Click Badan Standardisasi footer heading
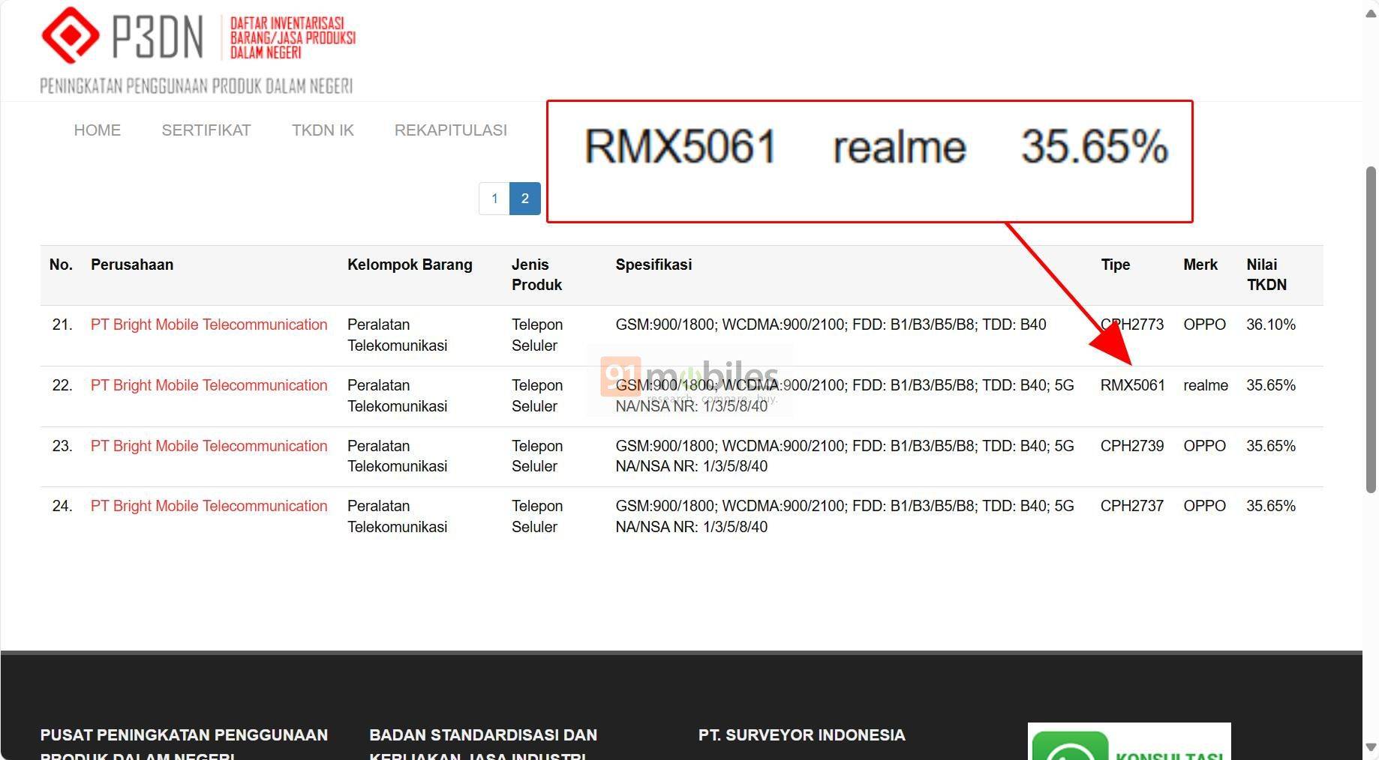The height and width of the screenshot is (760, 1379). pos(483,744)
